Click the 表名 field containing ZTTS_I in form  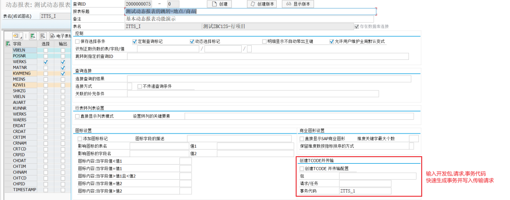pyautogui.click(x=163, y=26)
